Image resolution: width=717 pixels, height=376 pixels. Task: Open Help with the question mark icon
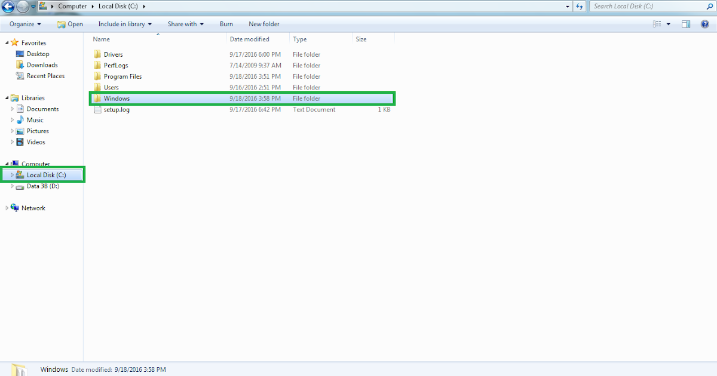tap(705, 24)
